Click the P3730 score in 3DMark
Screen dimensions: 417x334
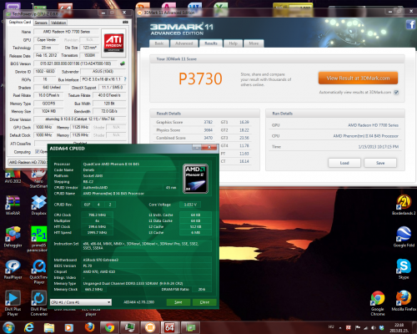pos(200,78)
